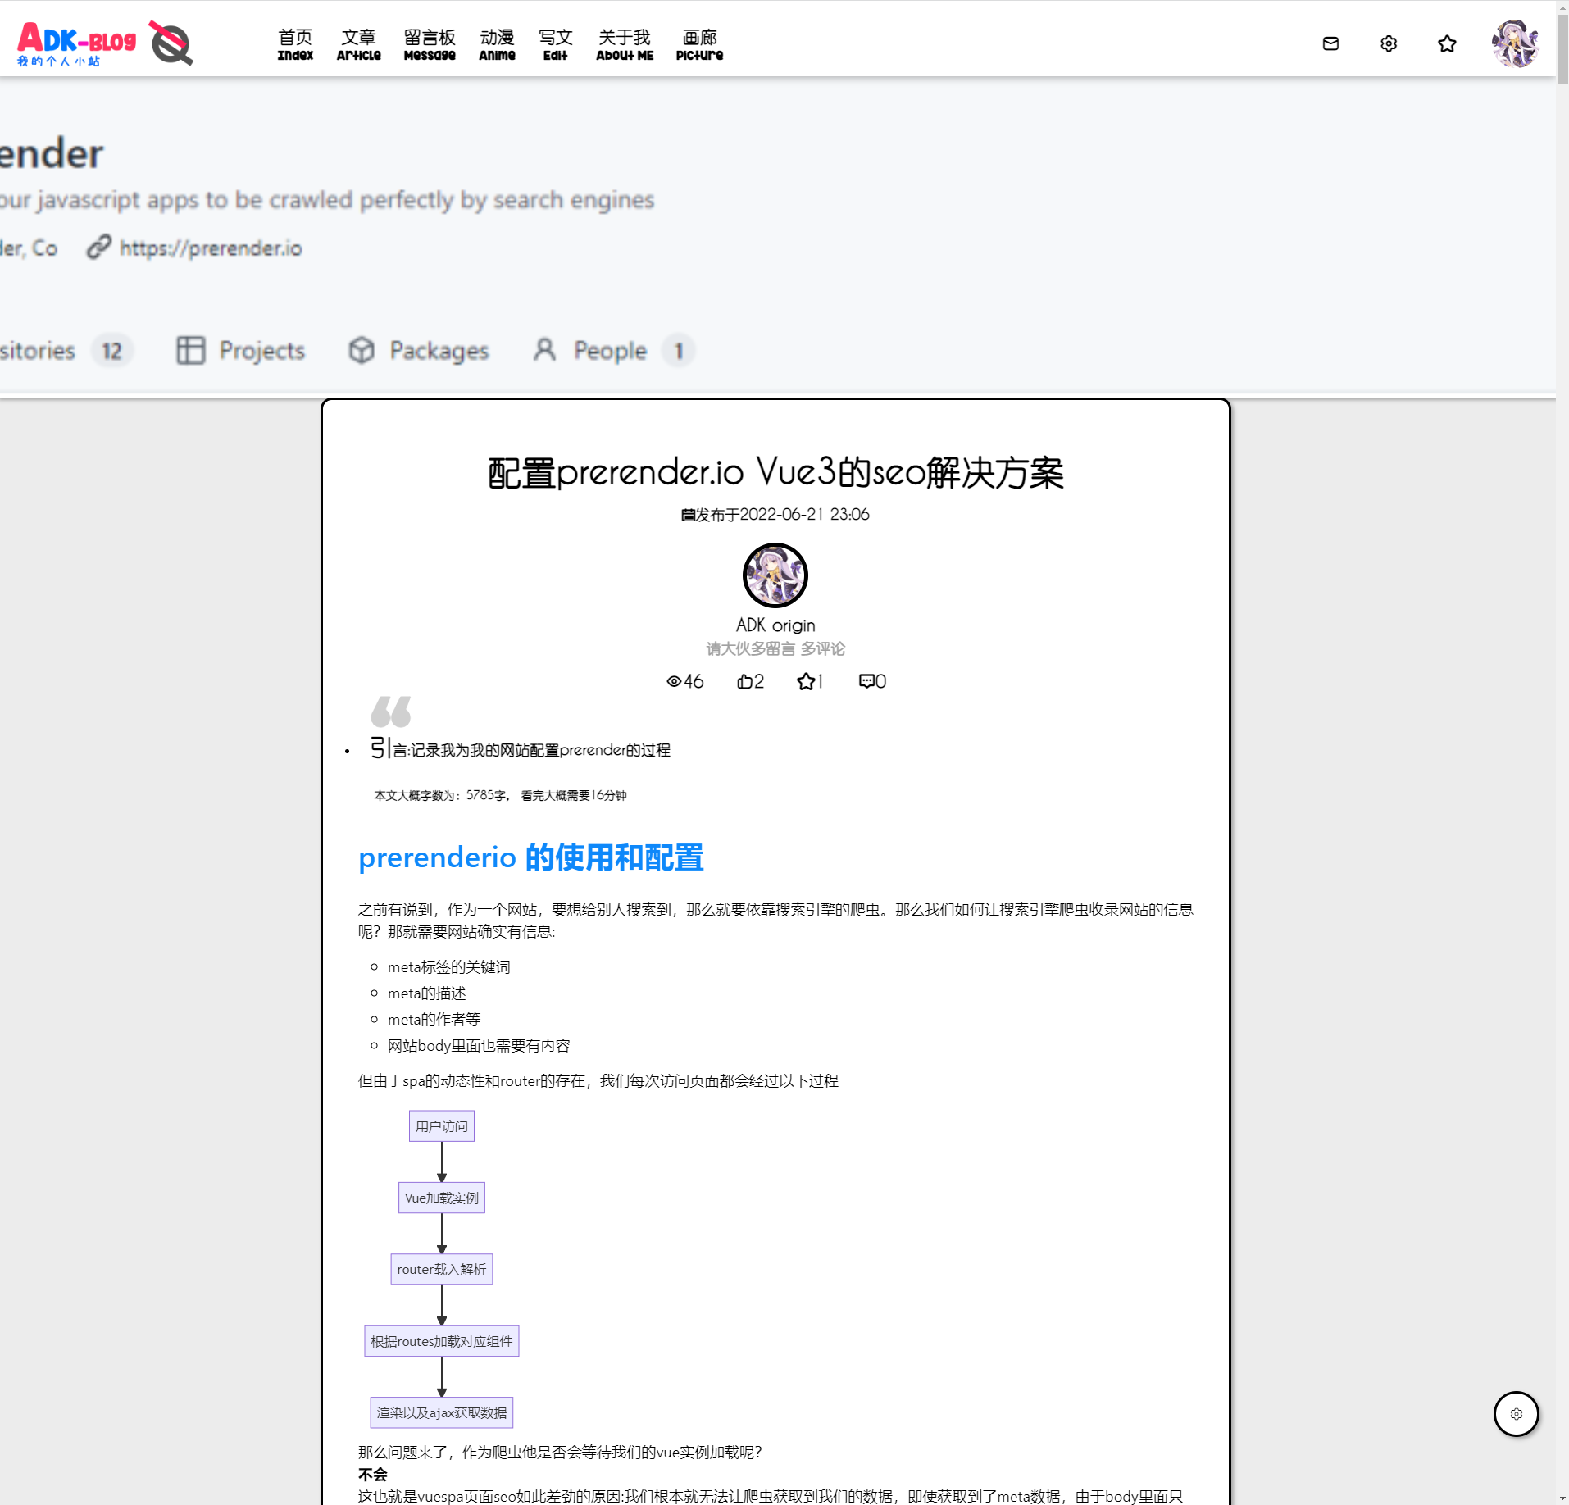Click the crossed-out search icon beside logo
The height and width of the screenshot is (1505, 1569).
pyautogui.click(x=171, y=43)
